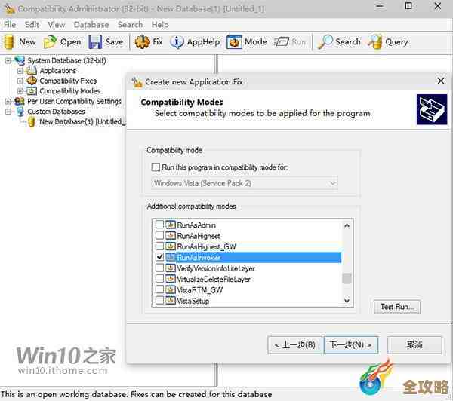Image resolution: width=453 pixels, height=401 pixels.
Task: Select Compatibility Fixes in the tree
Action: pos(68,81)
